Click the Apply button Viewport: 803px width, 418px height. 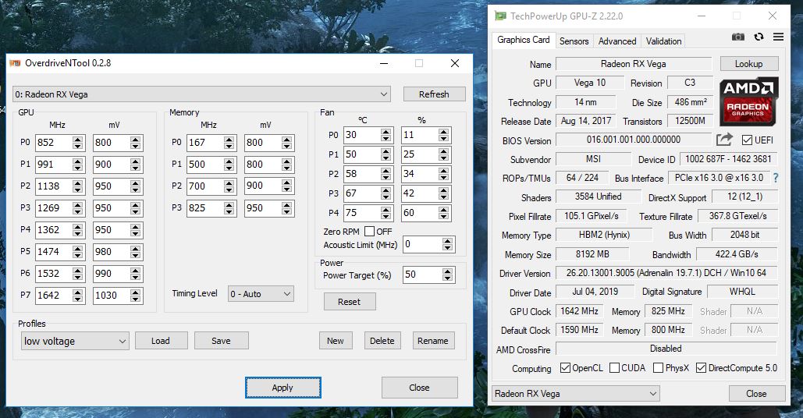(x=282, y=388)
